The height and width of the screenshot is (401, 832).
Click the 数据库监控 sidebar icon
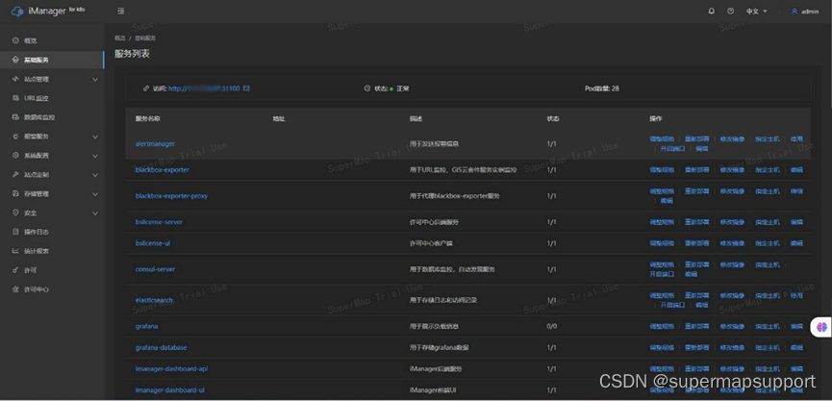pyautogui.click(x=15, y=117)
